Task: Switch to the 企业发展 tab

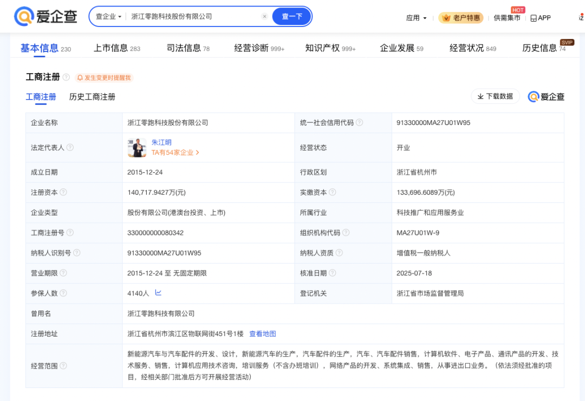Action: [x=401, y=49]
